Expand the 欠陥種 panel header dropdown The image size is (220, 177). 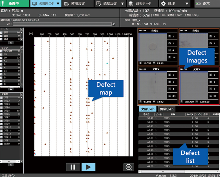(22, 94)
